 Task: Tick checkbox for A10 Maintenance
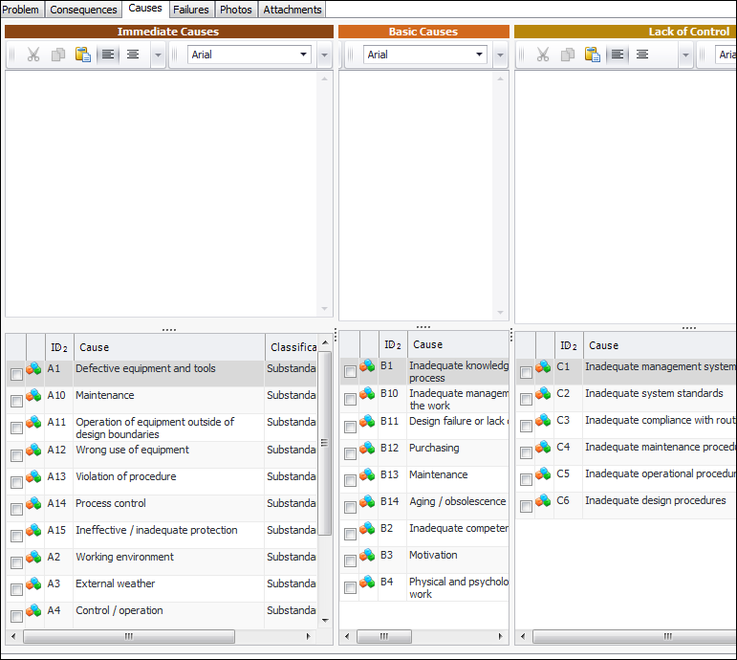(x=16, y=402)
